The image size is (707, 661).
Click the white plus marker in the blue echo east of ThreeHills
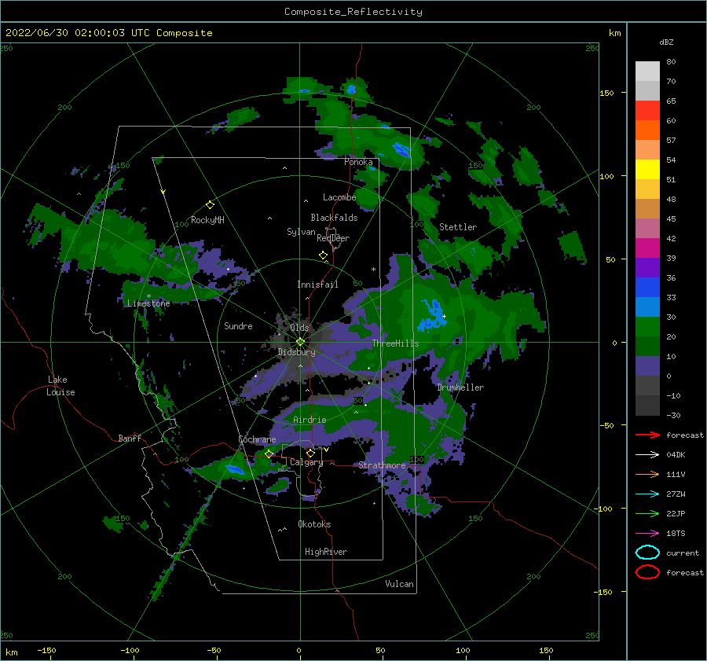point(444,316)
